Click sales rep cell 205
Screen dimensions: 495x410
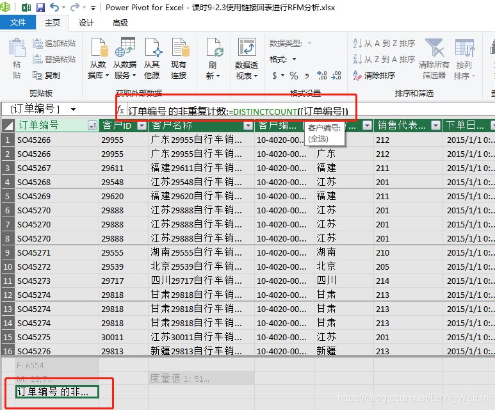(x=408, y=267)
